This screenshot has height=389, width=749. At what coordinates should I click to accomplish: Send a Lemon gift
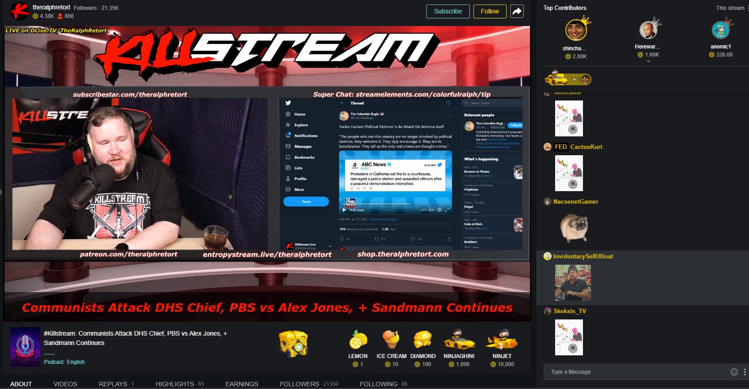click(358, 349)
